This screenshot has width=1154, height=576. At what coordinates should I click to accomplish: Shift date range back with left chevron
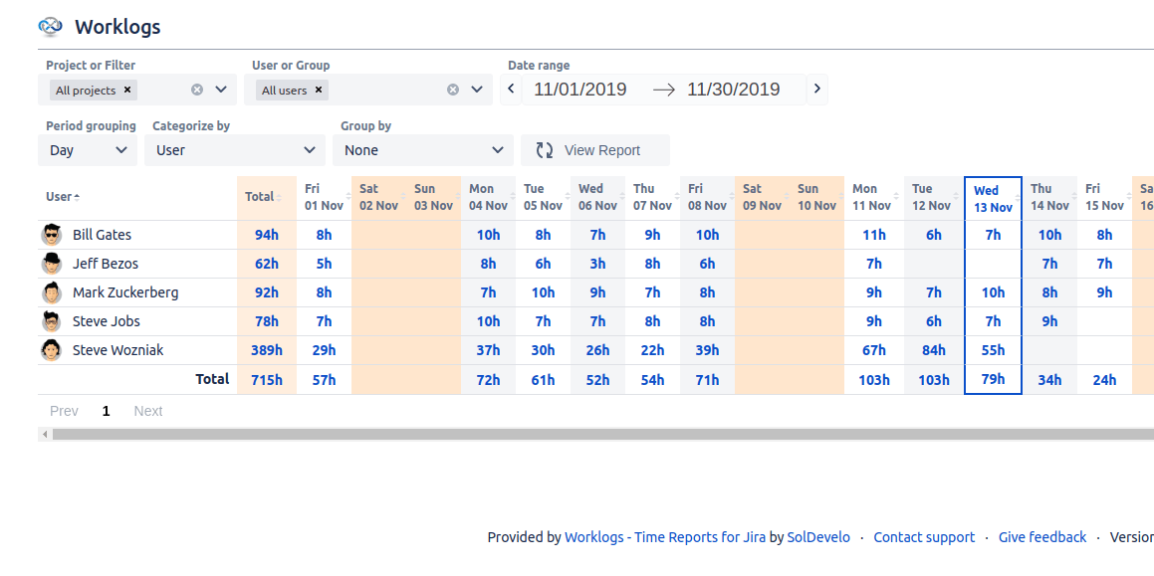(x=510, y=89)
